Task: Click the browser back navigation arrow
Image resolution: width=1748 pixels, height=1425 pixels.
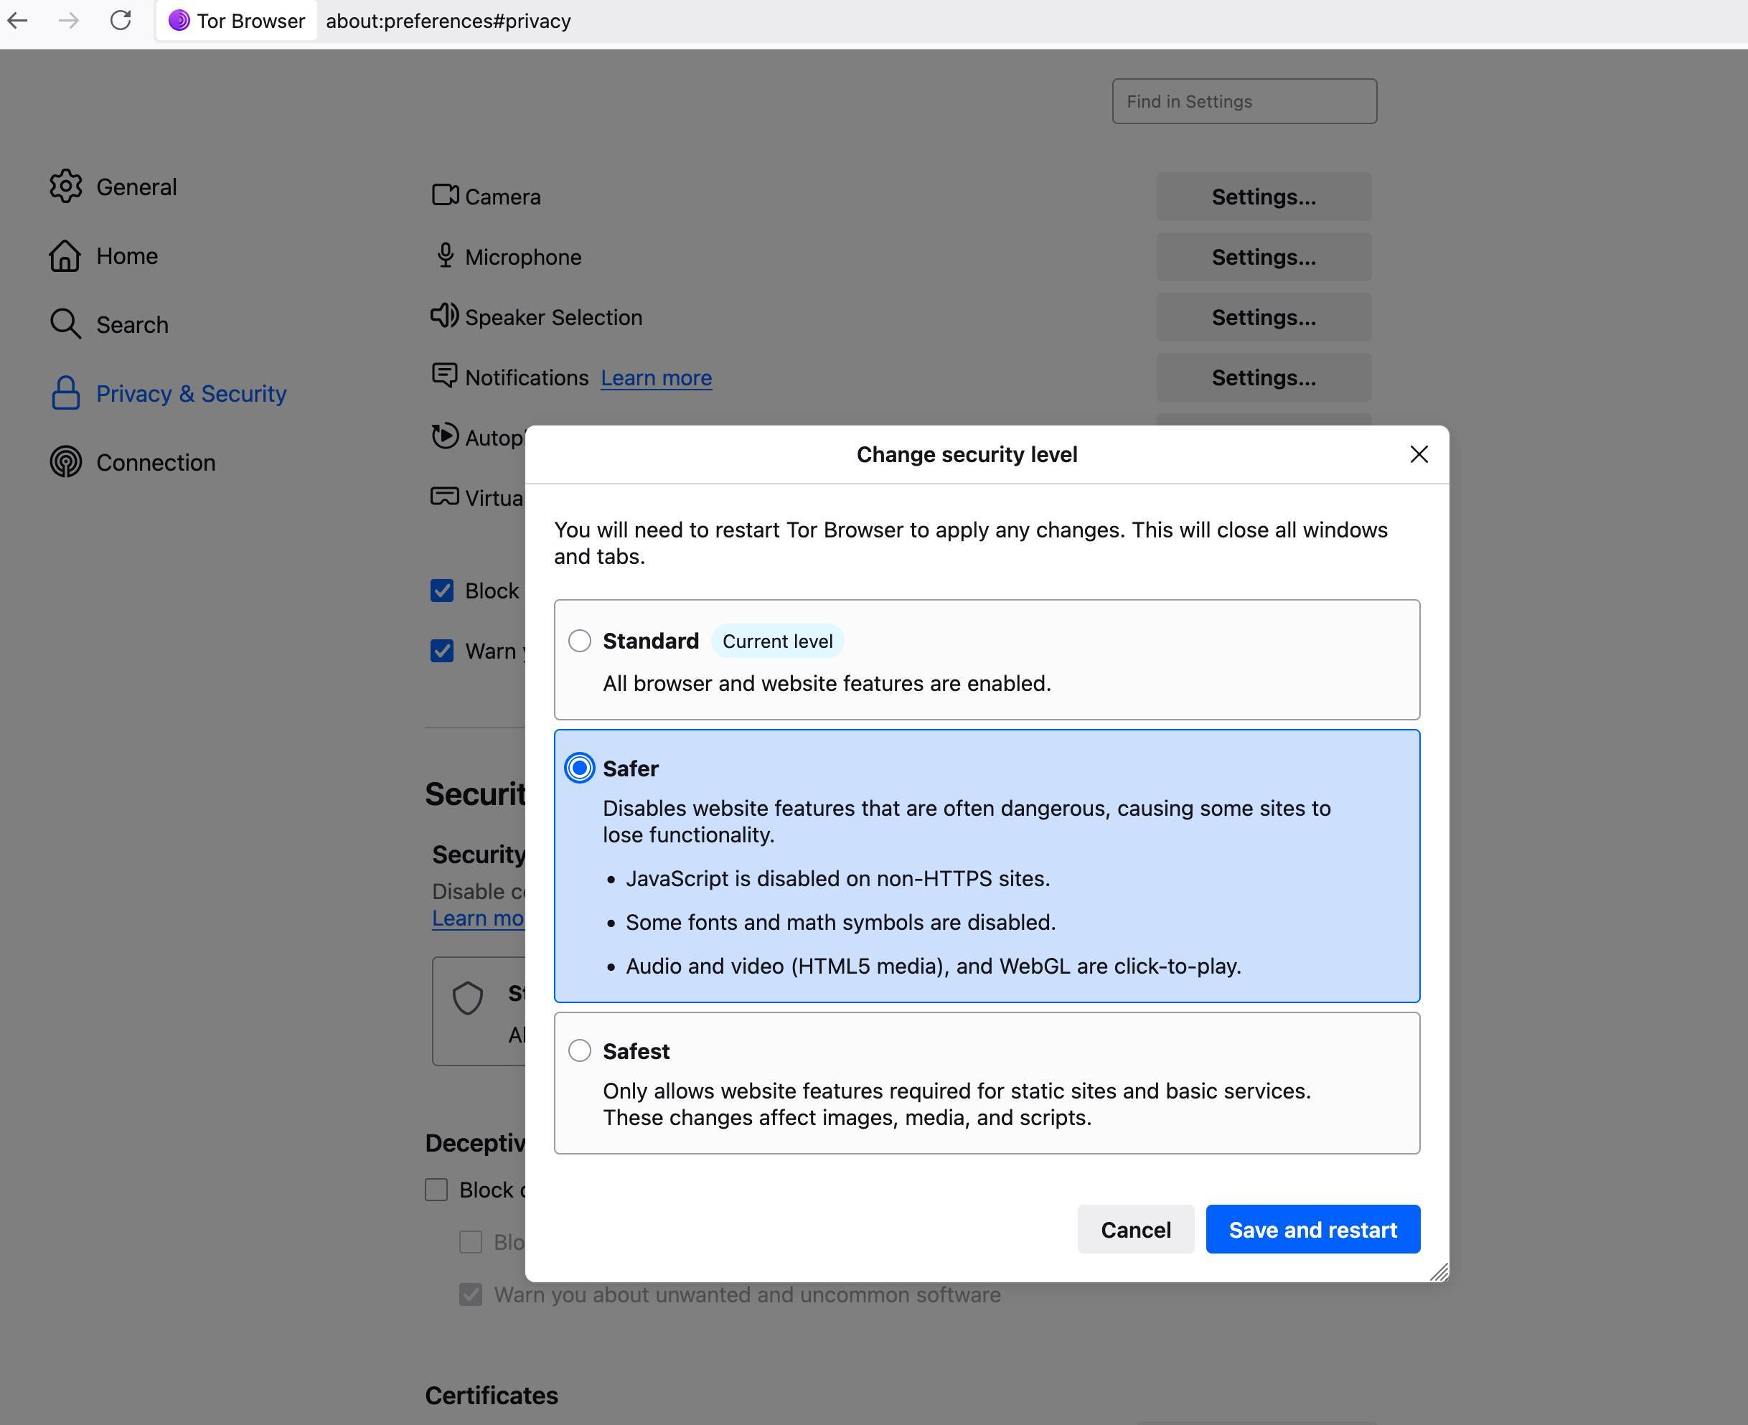Action: click(18, 21)
